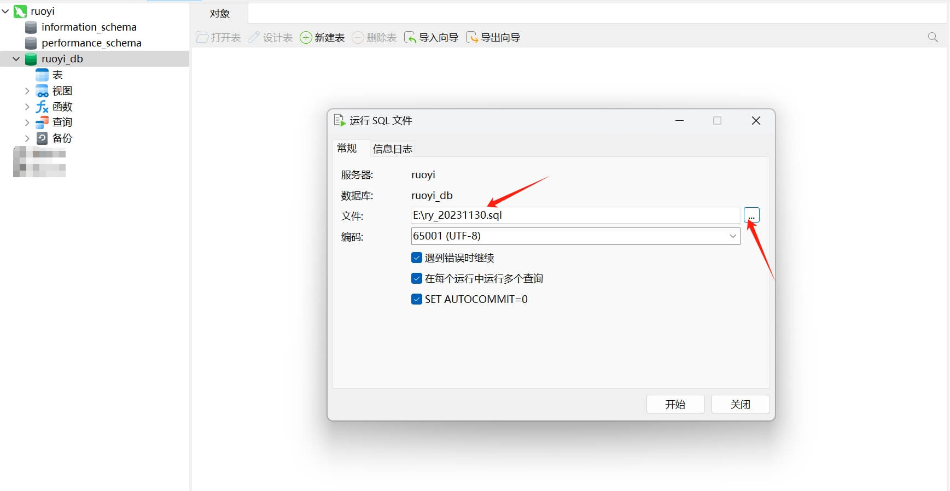Collapse the ruoyi connection tree
The height and width of the screenshot is (491, 950).
point(5,11)
